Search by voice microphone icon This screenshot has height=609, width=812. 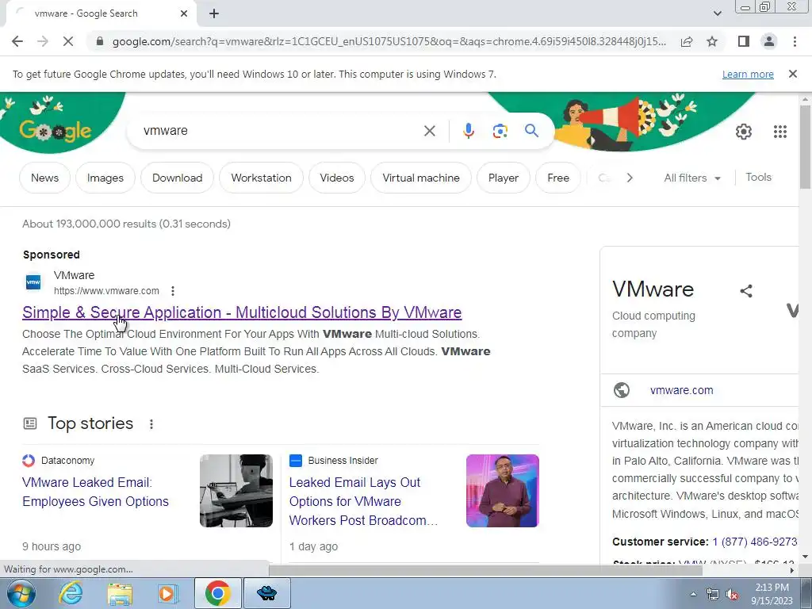click(x=468, y=131)
